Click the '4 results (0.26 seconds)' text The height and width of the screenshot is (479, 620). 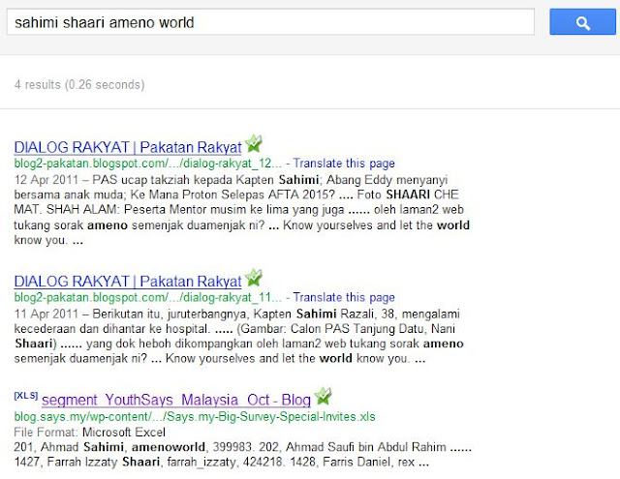79,84
